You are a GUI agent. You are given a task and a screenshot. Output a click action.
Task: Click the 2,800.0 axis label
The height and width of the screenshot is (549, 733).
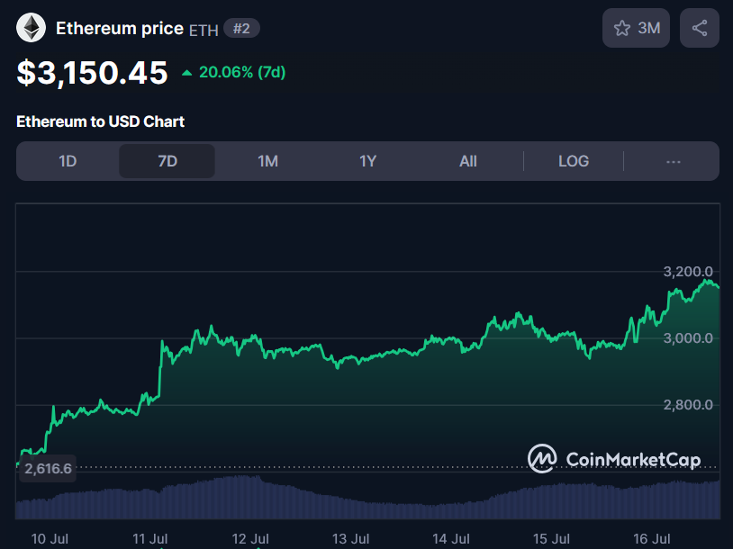click(688, 405)
